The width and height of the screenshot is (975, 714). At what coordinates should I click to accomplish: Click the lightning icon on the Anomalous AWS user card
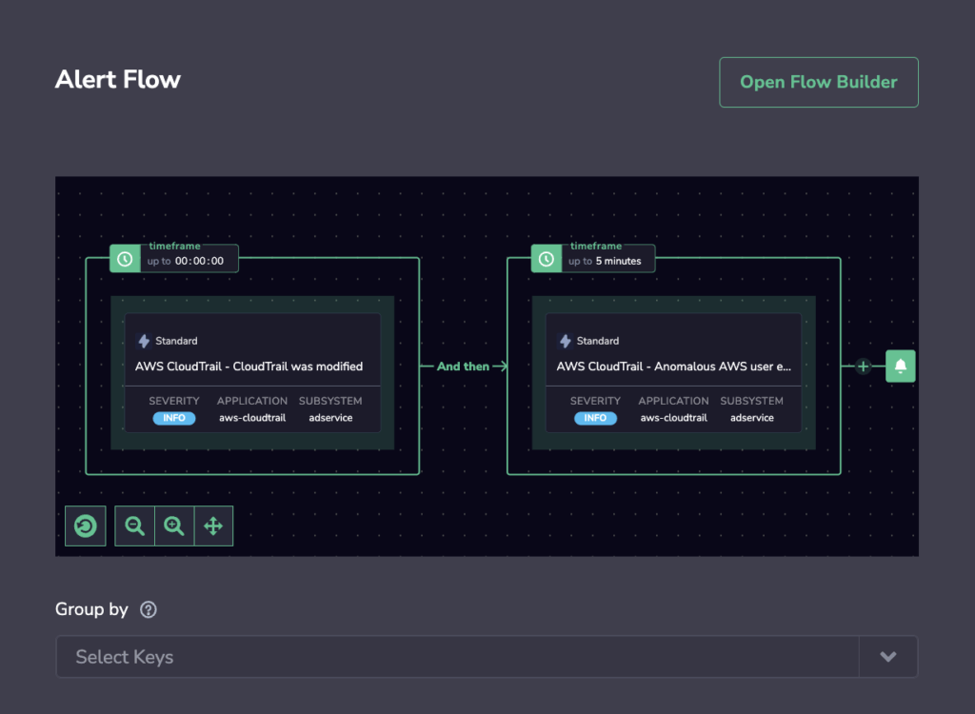pyautogui.click(x=566, y=341)
